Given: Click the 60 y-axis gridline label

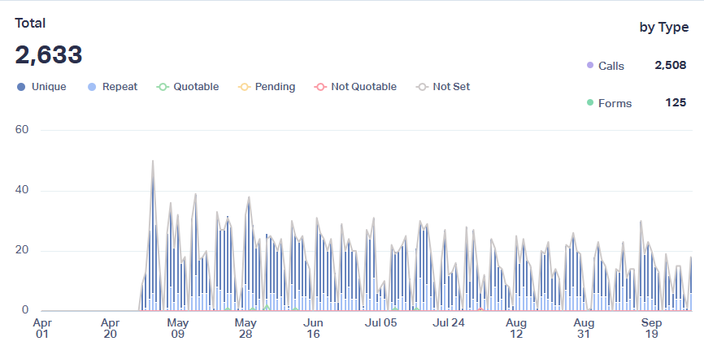Looking at the screenshot, I should pyautogui.click(x=22, y=130).
